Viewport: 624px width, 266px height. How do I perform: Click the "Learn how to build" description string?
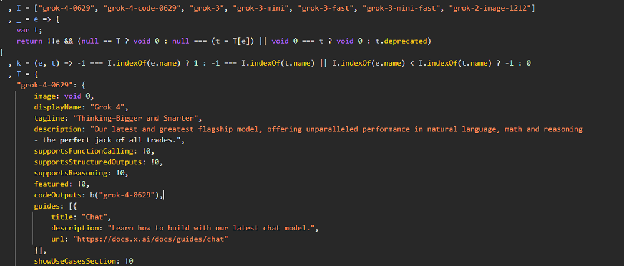[x=213, y=228]
